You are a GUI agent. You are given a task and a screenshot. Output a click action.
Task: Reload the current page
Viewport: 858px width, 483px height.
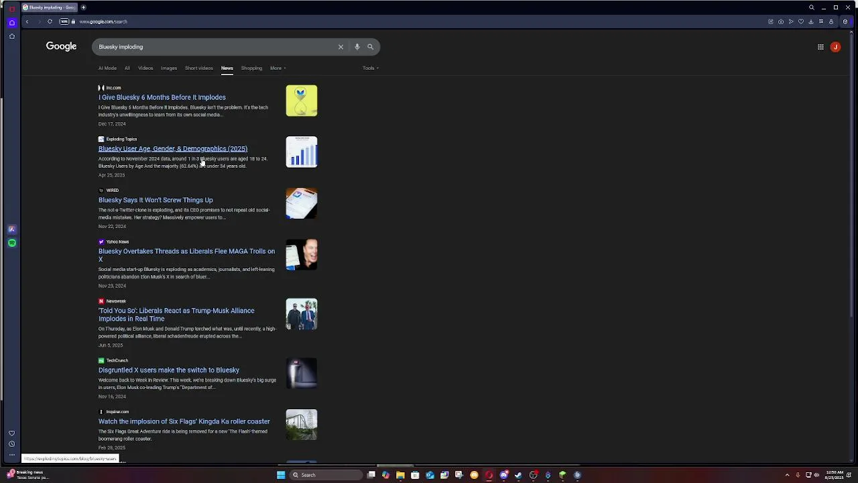[50, 21]
